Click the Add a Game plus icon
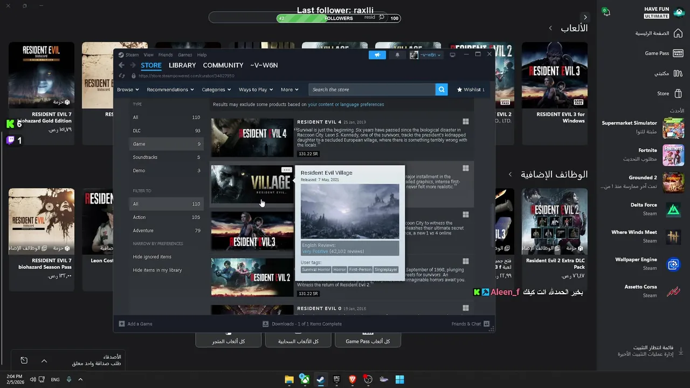The width and height of the screenshot is (690, 388). (x=122, y=324)
